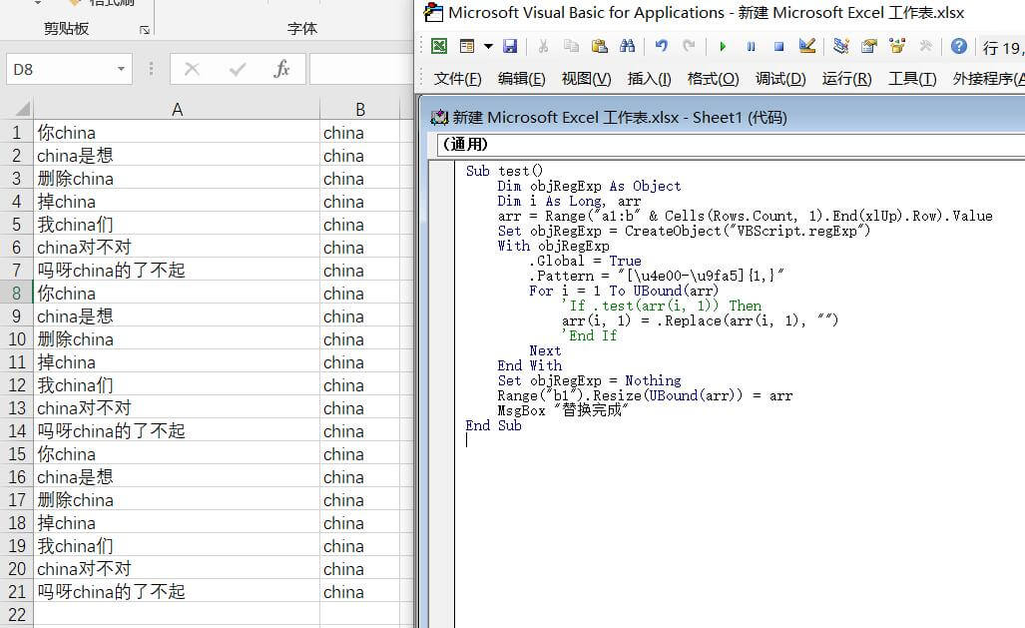The height and width of the screenshot is (628, 1025).
Task: Open the 工具(T) tools menu
Action: point(912,79)
